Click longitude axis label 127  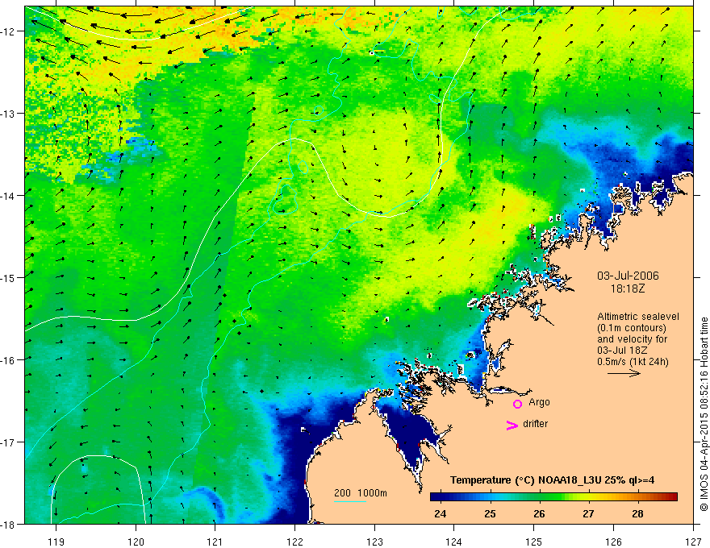pyautogui.click(x=693, y=542)
